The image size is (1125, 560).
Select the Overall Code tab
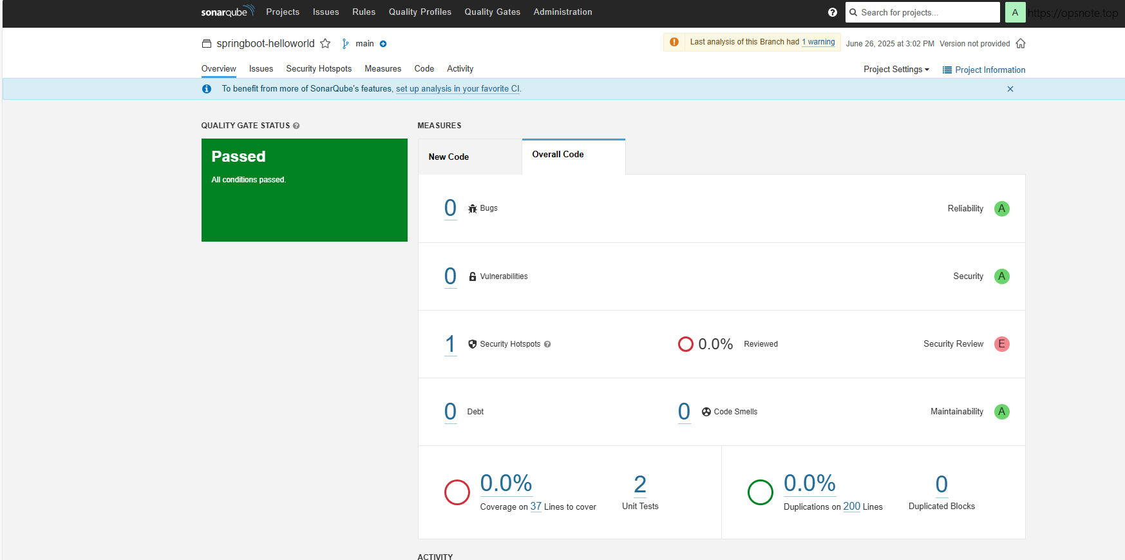(574, 156)
